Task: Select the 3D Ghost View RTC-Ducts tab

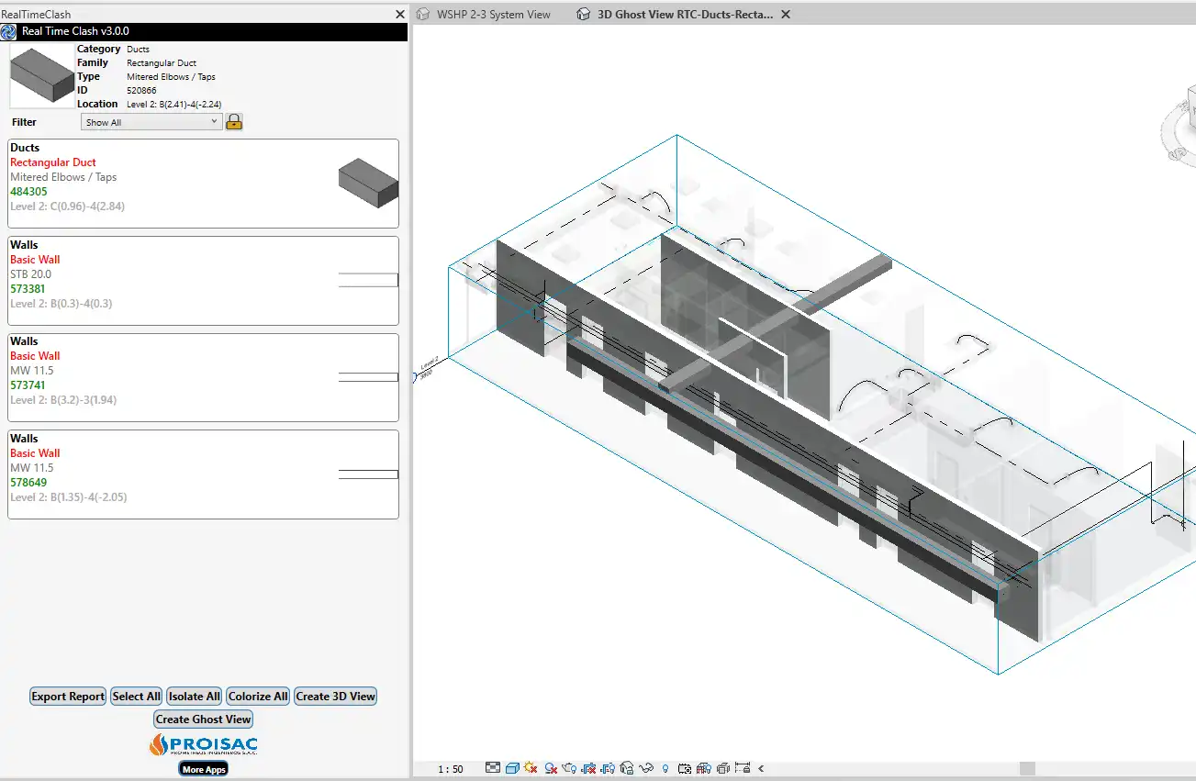Action: tap(685, 15)
